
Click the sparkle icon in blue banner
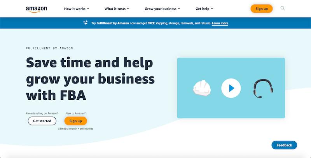86,23
